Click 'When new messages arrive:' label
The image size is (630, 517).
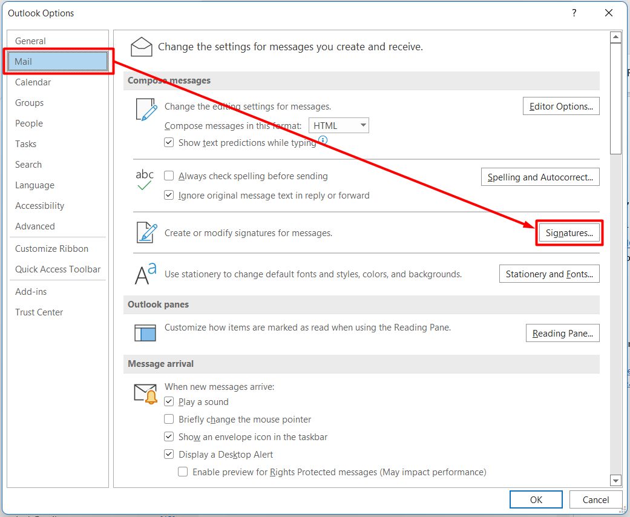[x=219, y=387]
